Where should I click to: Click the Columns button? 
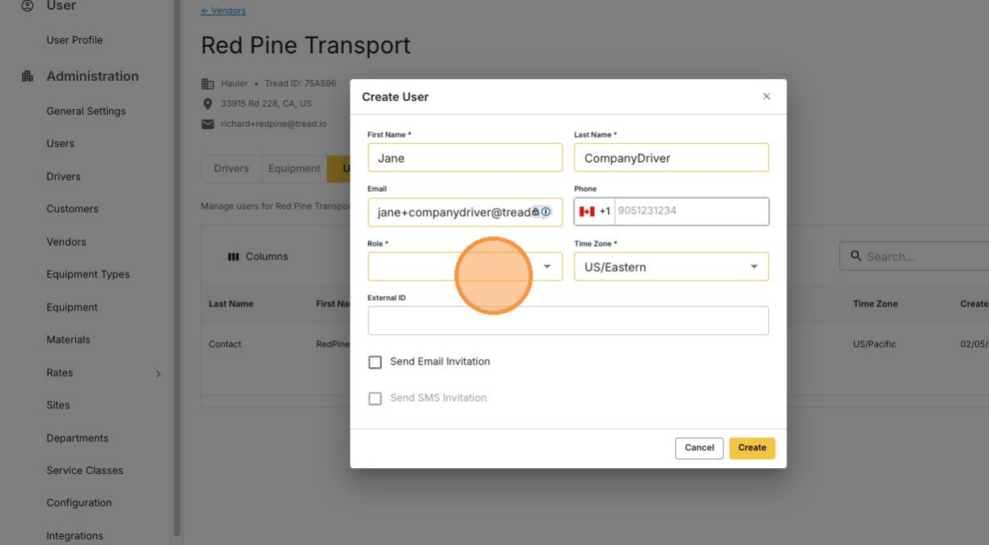[257, 256]
